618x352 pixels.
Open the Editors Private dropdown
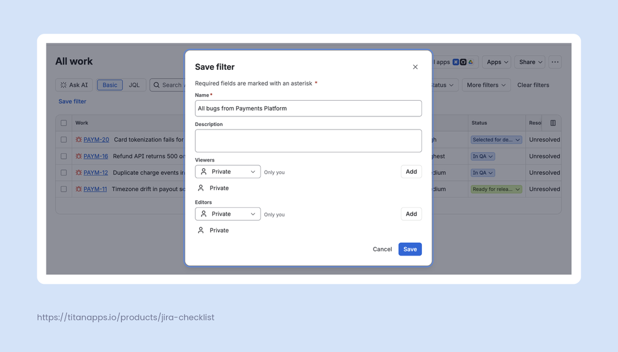tap(228, 214)
